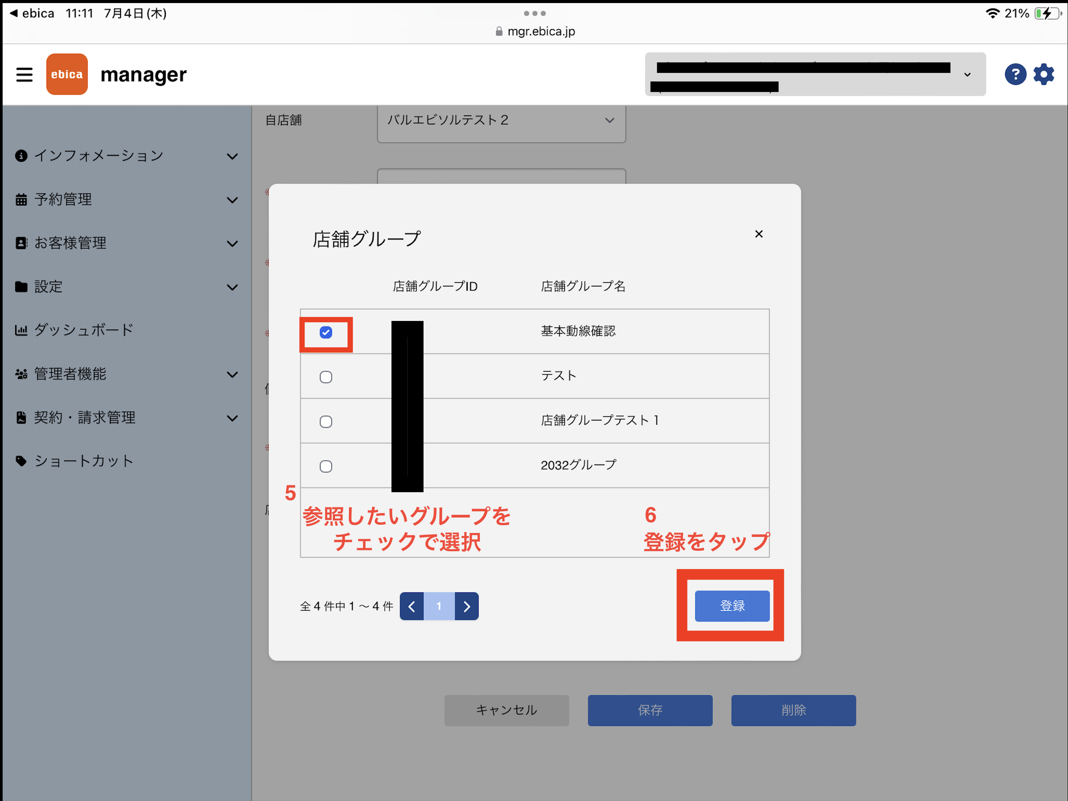Click the 基本動線確認 group name

(x=578, y=331)
